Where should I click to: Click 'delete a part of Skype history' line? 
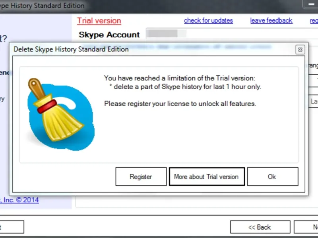pos(185,87)
